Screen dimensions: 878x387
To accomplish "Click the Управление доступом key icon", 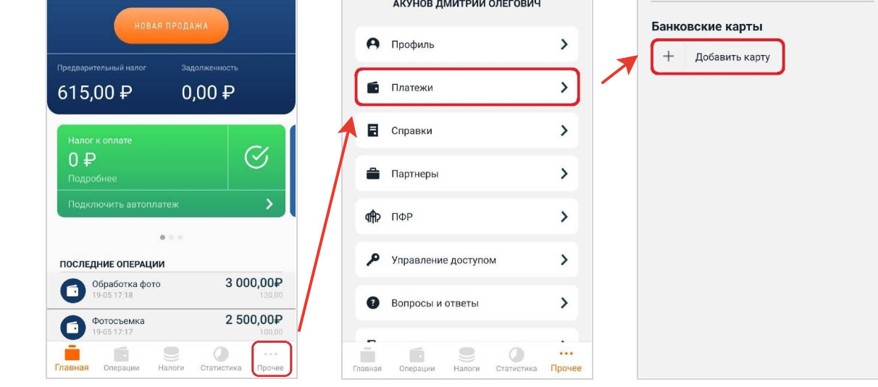I will (373, 260).
